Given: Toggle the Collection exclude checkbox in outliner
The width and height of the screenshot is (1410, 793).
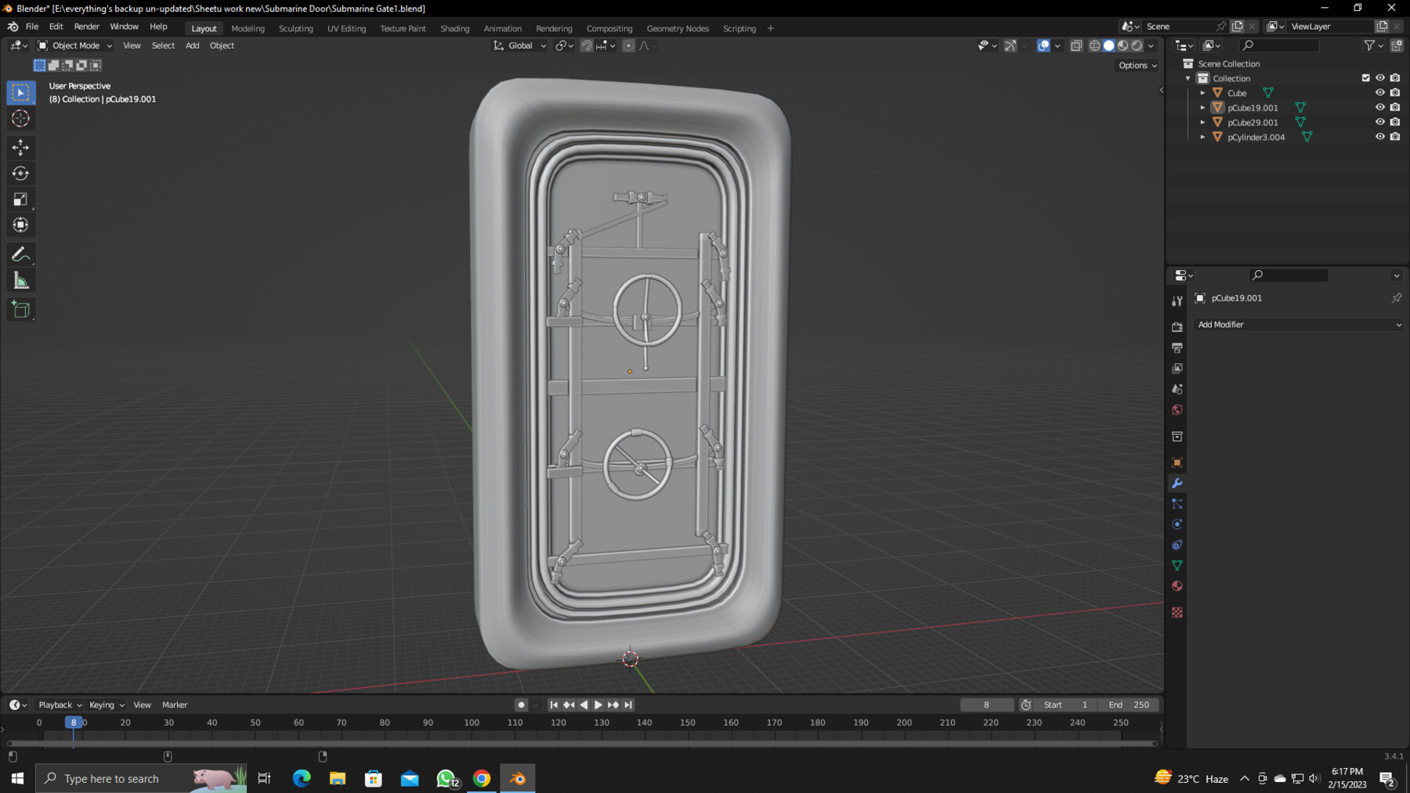Looking at the screenshot, I should pyautogui.click(x=1365, y=78).
